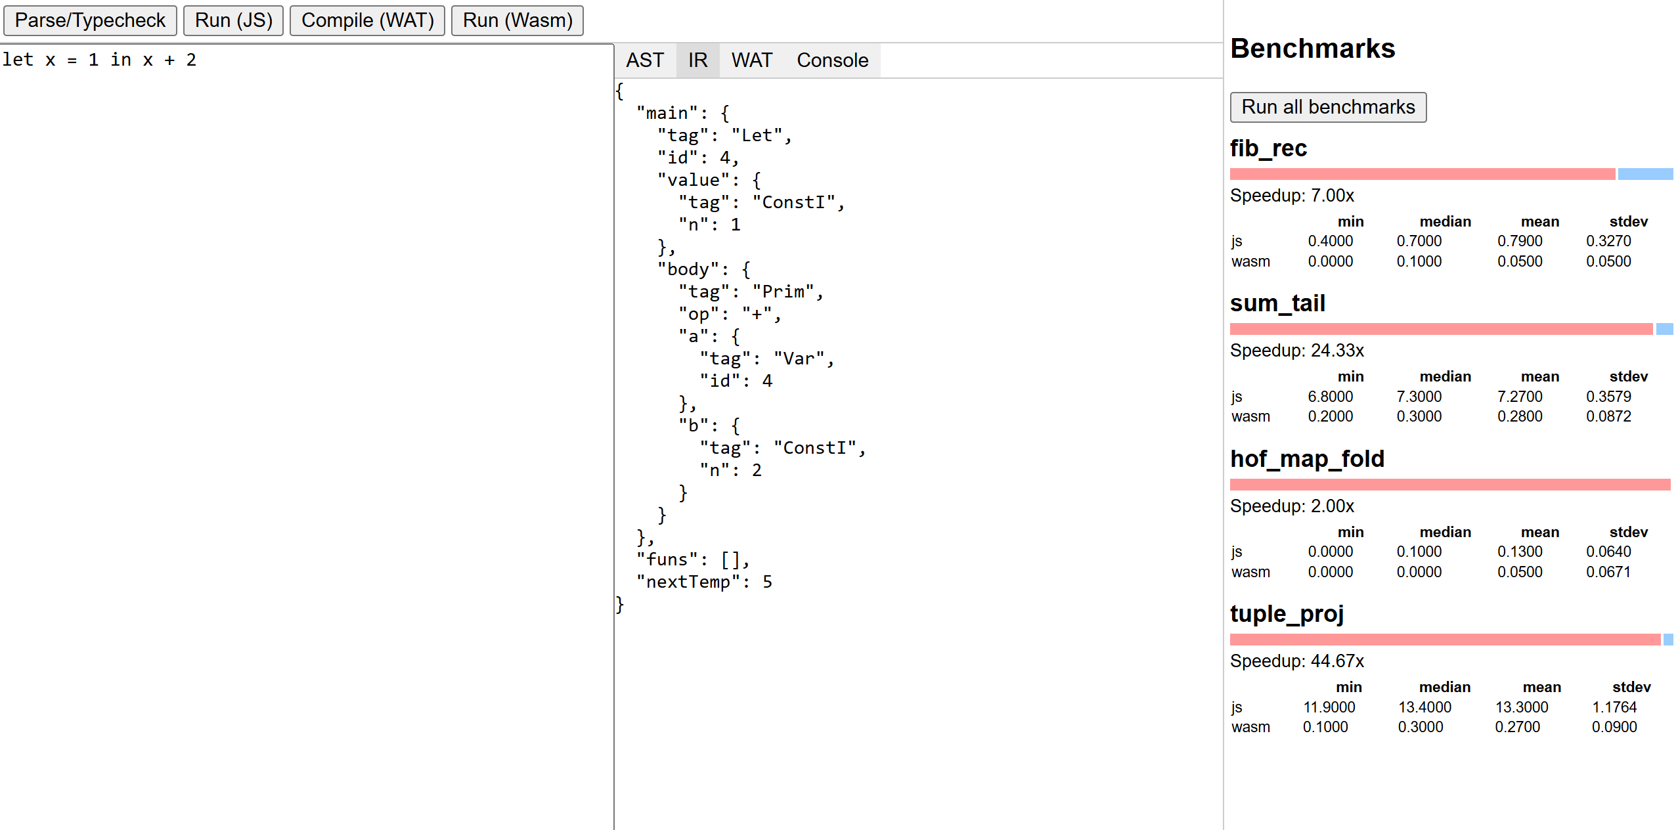Click the Parse/Typecheck button
Viewport: 1678px width, 830px height.
click(x=90, y=20)
